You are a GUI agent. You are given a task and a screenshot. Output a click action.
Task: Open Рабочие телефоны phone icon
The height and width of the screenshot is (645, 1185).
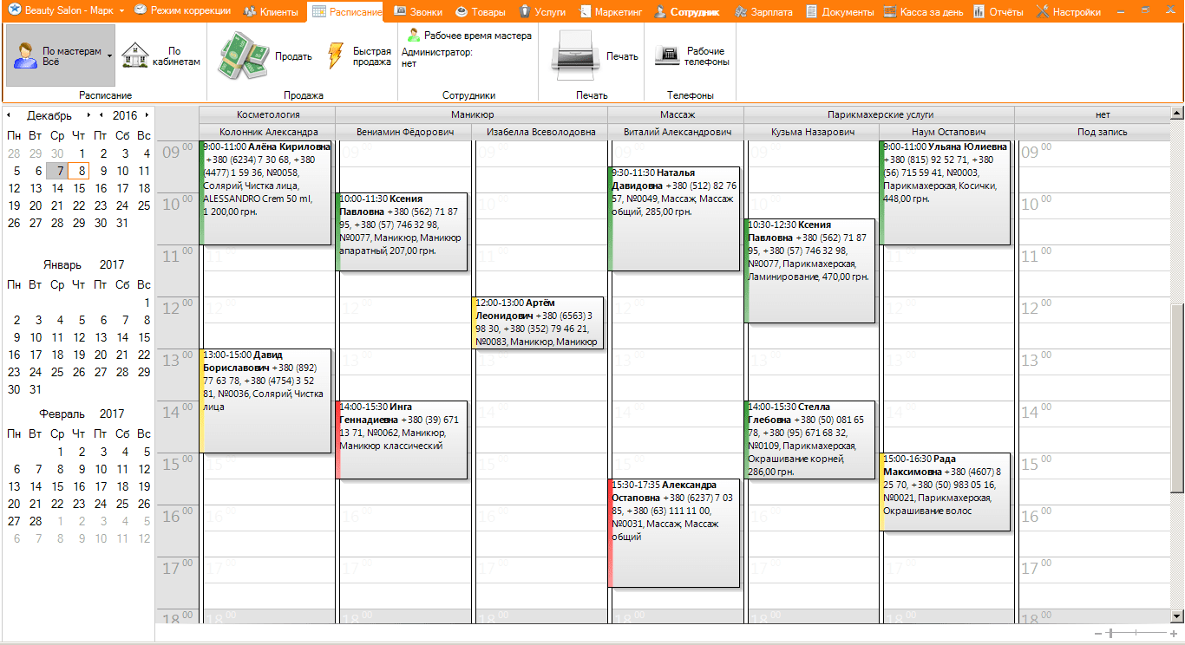(x=667, y=56)
